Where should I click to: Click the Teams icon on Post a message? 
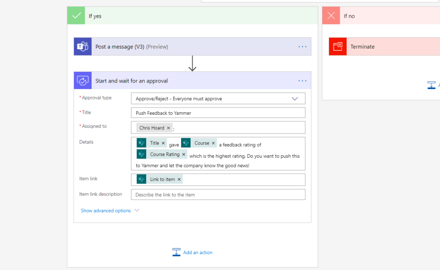[83, 46]
